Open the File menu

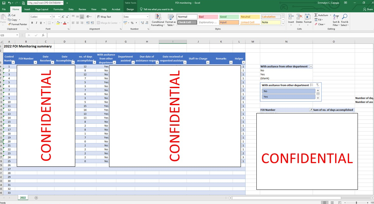(4, 9)
